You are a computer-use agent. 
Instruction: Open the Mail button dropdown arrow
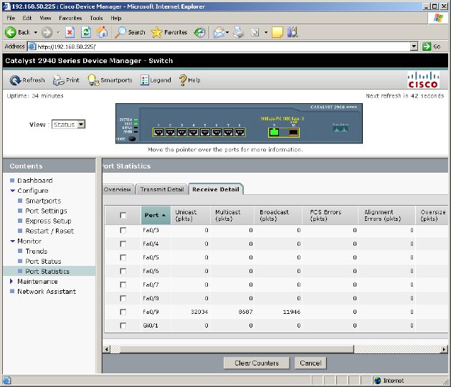click(x=227, y=32)
